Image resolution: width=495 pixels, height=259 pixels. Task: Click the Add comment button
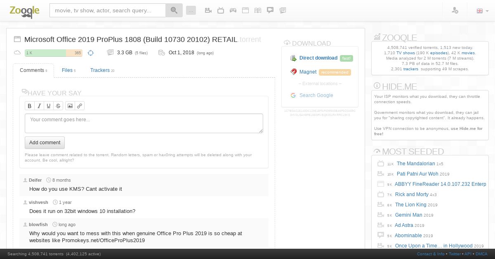pyautogui.click(x=45, y=143)
